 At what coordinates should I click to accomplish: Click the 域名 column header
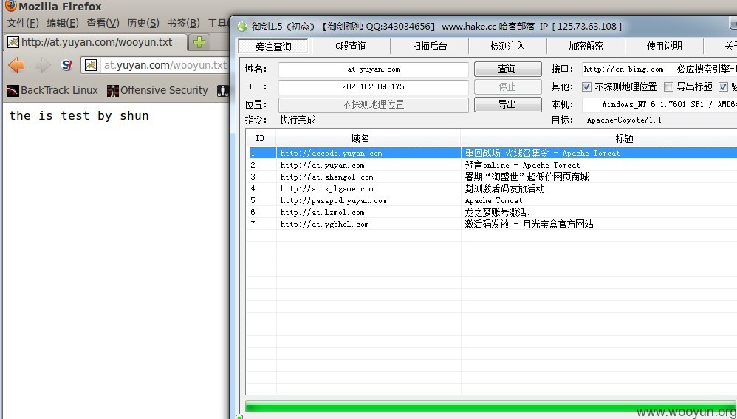(x=368, y=138)
